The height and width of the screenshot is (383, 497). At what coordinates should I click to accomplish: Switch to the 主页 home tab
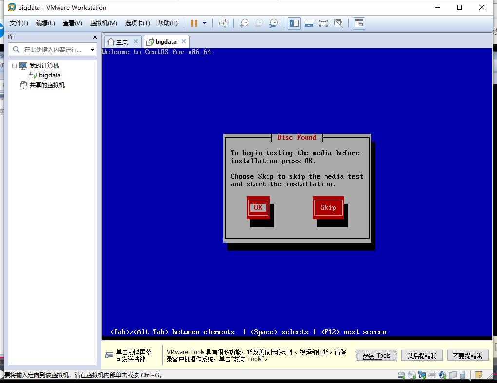pyautogui.click(x=122, y=42)
